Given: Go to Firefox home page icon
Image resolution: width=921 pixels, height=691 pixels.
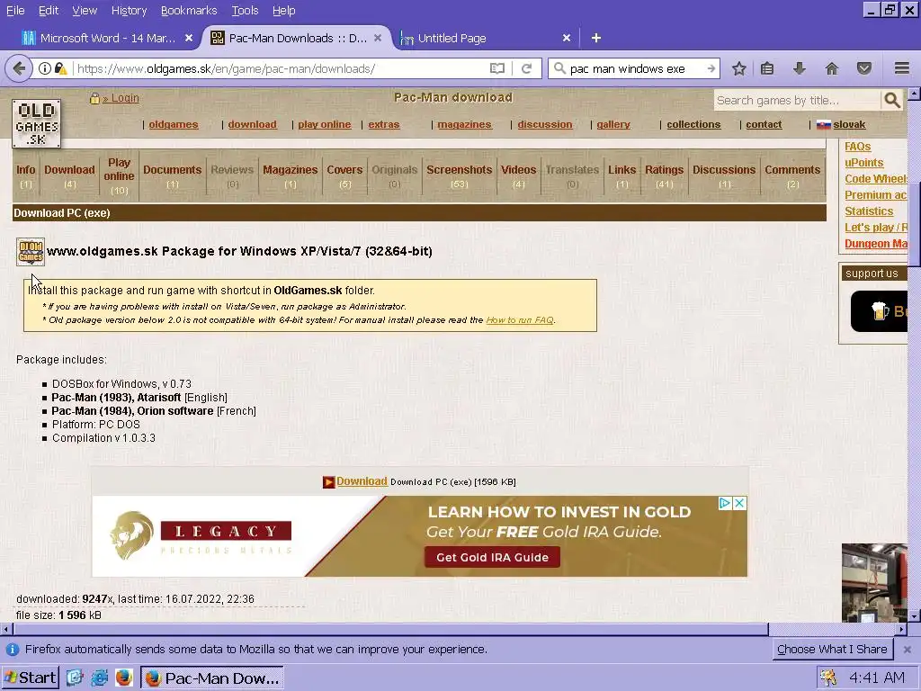Looking at the screenshot, I should pyautogui.click(x=831, y=68).
